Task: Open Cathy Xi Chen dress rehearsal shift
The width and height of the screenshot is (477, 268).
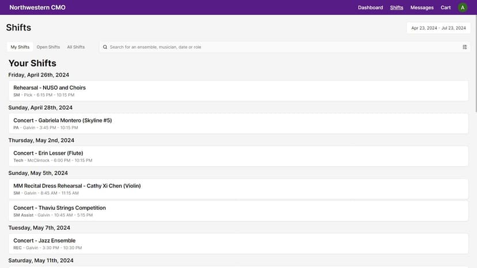Action: click(238, 189)
